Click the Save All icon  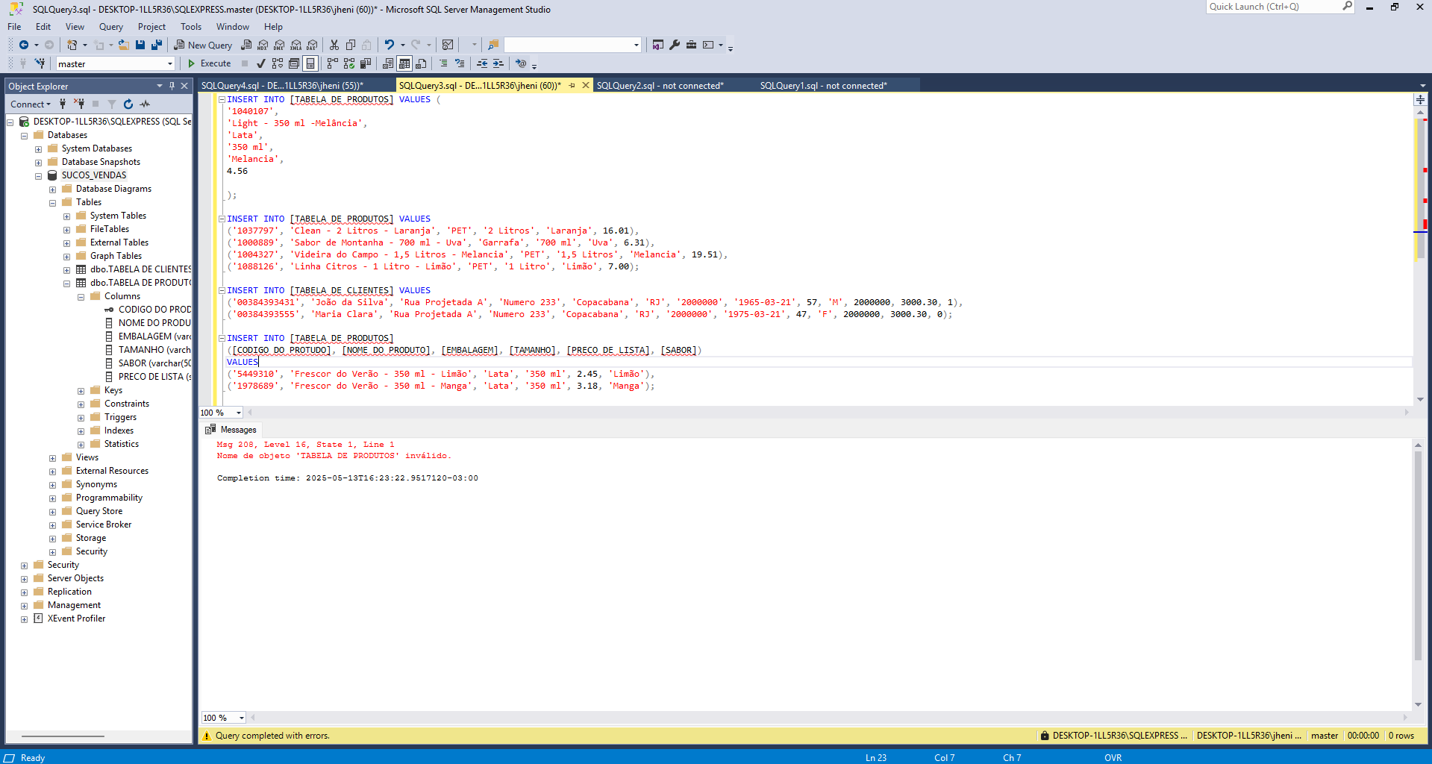156,45
